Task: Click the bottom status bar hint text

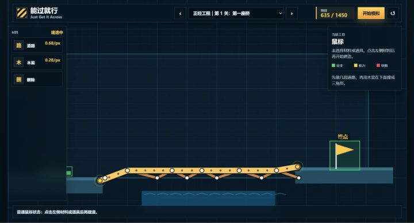Action: [x=57, y=212]
